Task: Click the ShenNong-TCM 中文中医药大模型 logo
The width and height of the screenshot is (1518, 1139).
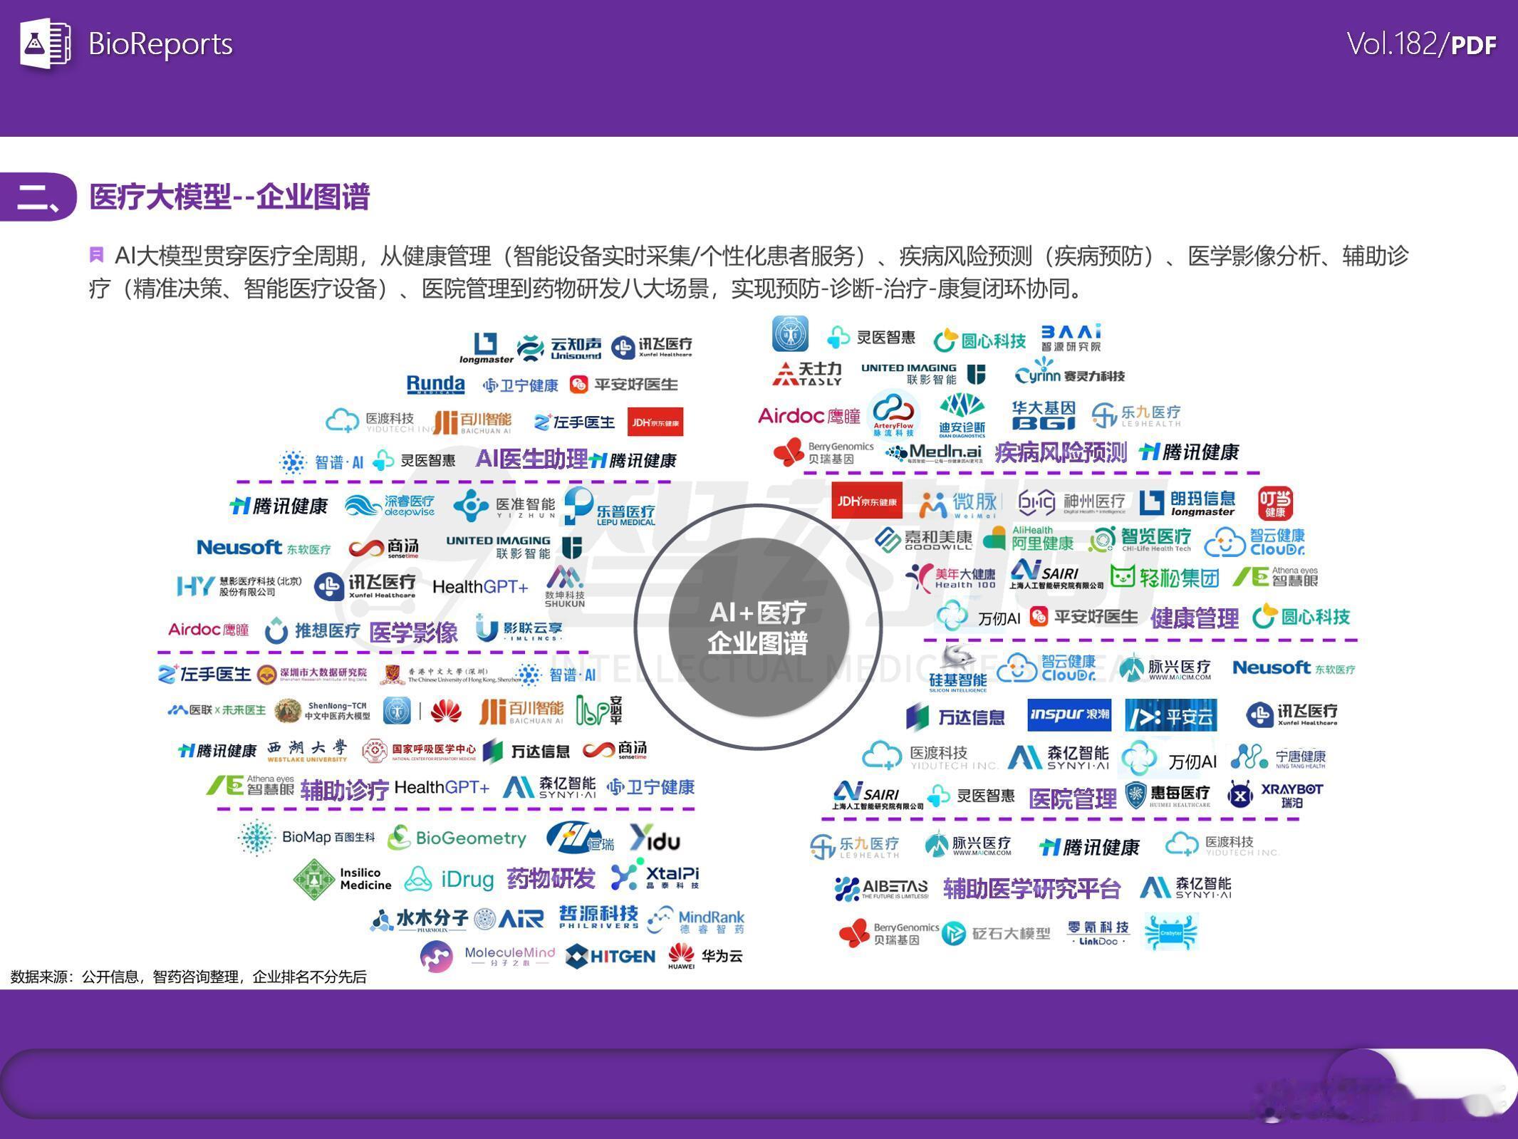Action: (323, 710)
